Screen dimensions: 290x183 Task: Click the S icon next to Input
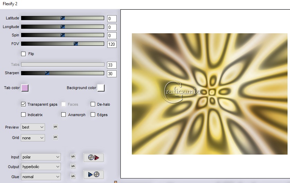[73, 157]
